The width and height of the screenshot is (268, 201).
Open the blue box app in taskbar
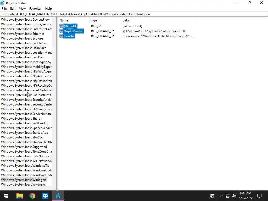click(45, 196)
